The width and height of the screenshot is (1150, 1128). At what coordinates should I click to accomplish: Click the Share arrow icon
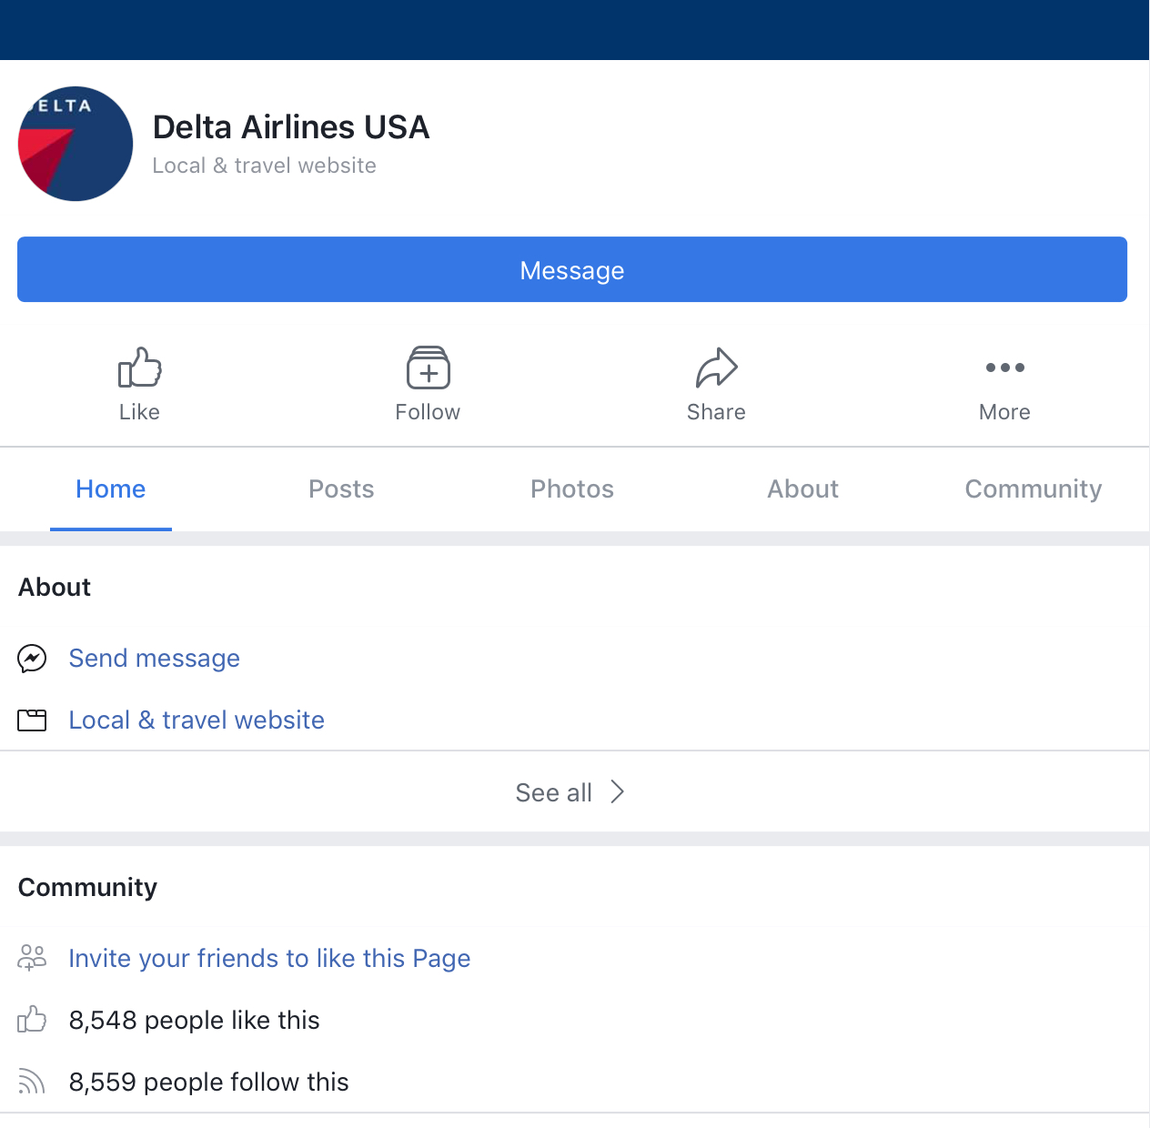pyautogui.click(x=716, y=368)
